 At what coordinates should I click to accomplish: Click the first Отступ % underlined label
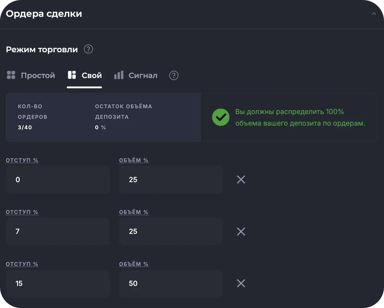(22, 160)
